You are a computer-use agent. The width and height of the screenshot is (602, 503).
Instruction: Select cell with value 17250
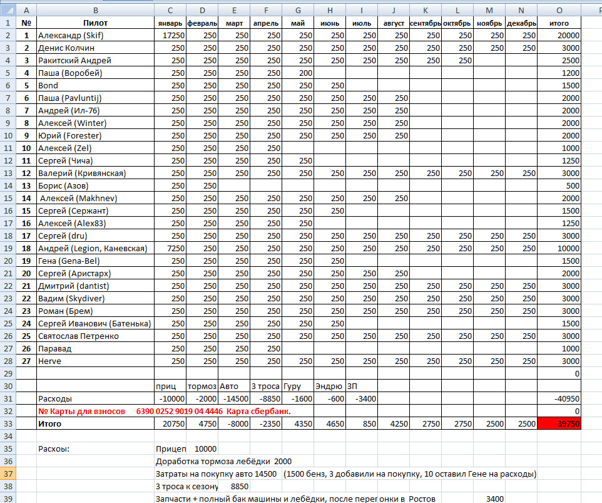(x=170, y=35)
